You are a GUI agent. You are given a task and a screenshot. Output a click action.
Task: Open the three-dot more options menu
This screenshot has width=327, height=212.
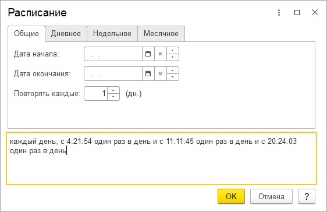click(279, 12)
